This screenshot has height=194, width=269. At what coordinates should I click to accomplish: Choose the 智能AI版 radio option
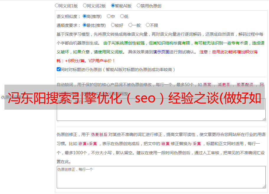coord(113,6)
